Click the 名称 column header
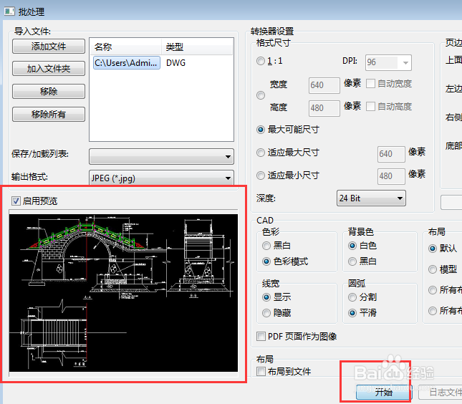 pos(125,47)
